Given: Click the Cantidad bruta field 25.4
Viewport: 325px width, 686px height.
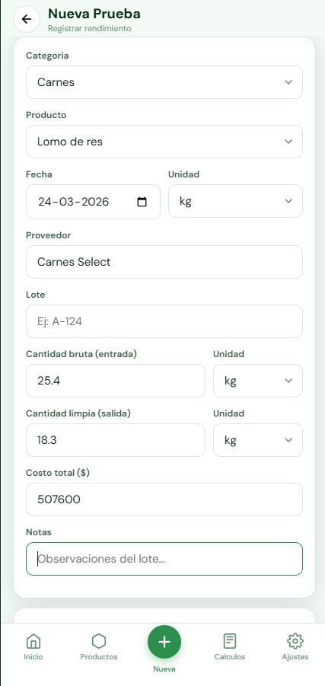Looking at the screenshot, I should (x=116, y=381).
